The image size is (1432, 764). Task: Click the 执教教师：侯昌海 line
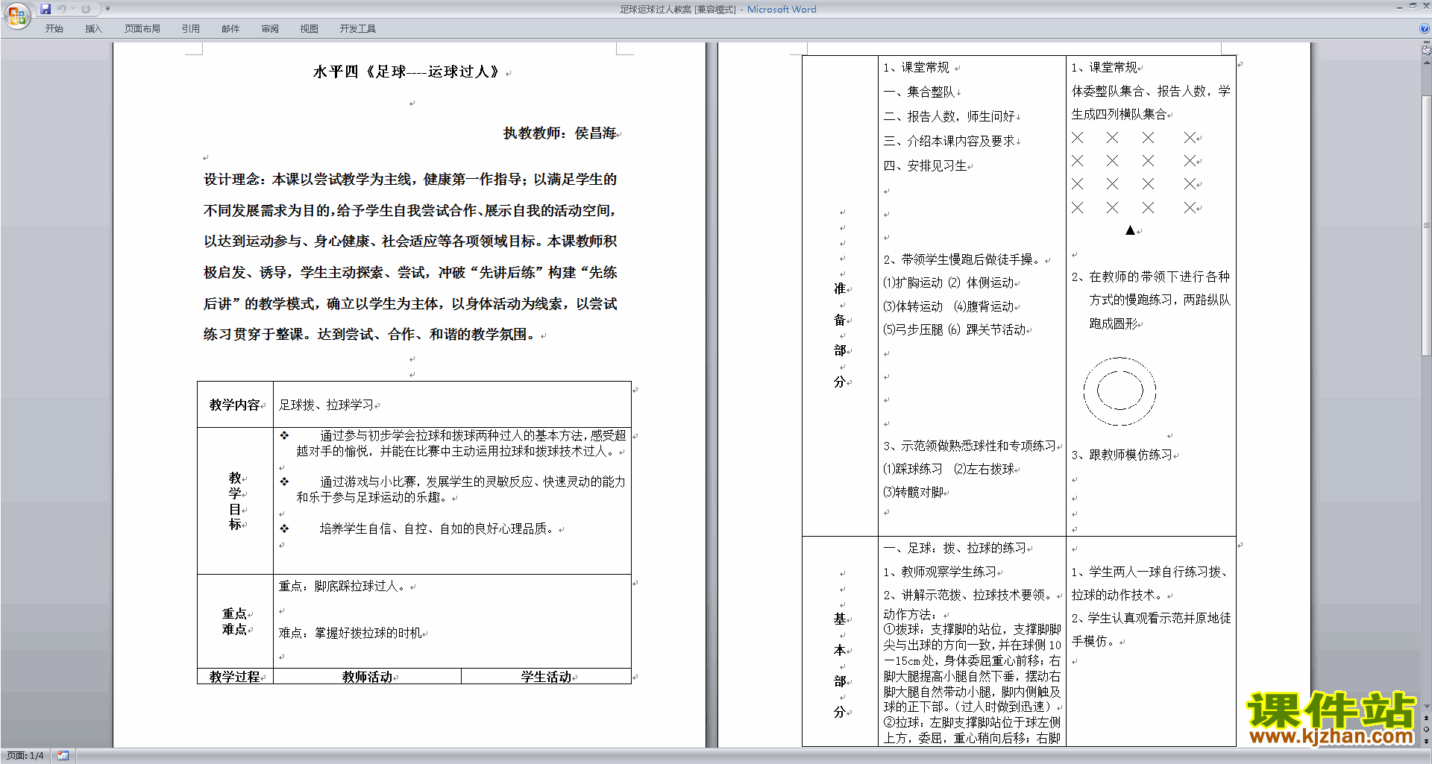click(560, 133)
